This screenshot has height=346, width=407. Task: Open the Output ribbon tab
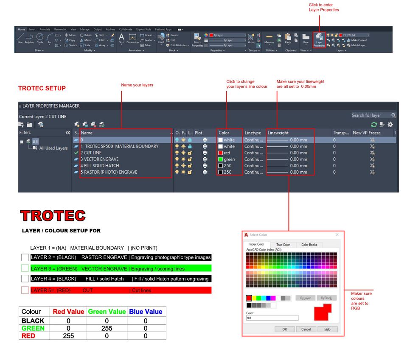(x=98, y=29)
